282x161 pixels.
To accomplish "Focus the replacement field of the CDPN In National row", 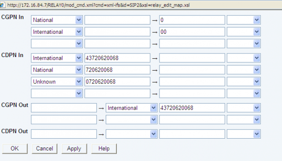I will 192,70.
